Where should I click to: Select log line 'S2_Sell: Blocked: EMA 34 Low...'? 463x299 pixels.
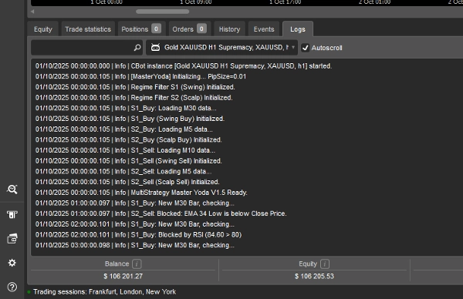point(161,213)
